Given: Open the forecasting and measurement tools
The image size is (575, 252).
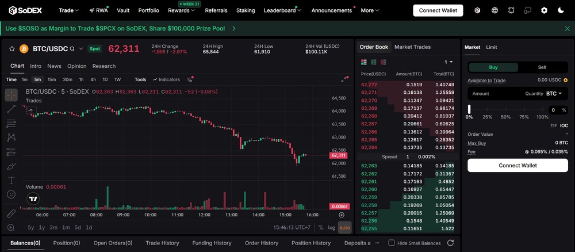Looking at the screenshot, I should pos(11,152).
